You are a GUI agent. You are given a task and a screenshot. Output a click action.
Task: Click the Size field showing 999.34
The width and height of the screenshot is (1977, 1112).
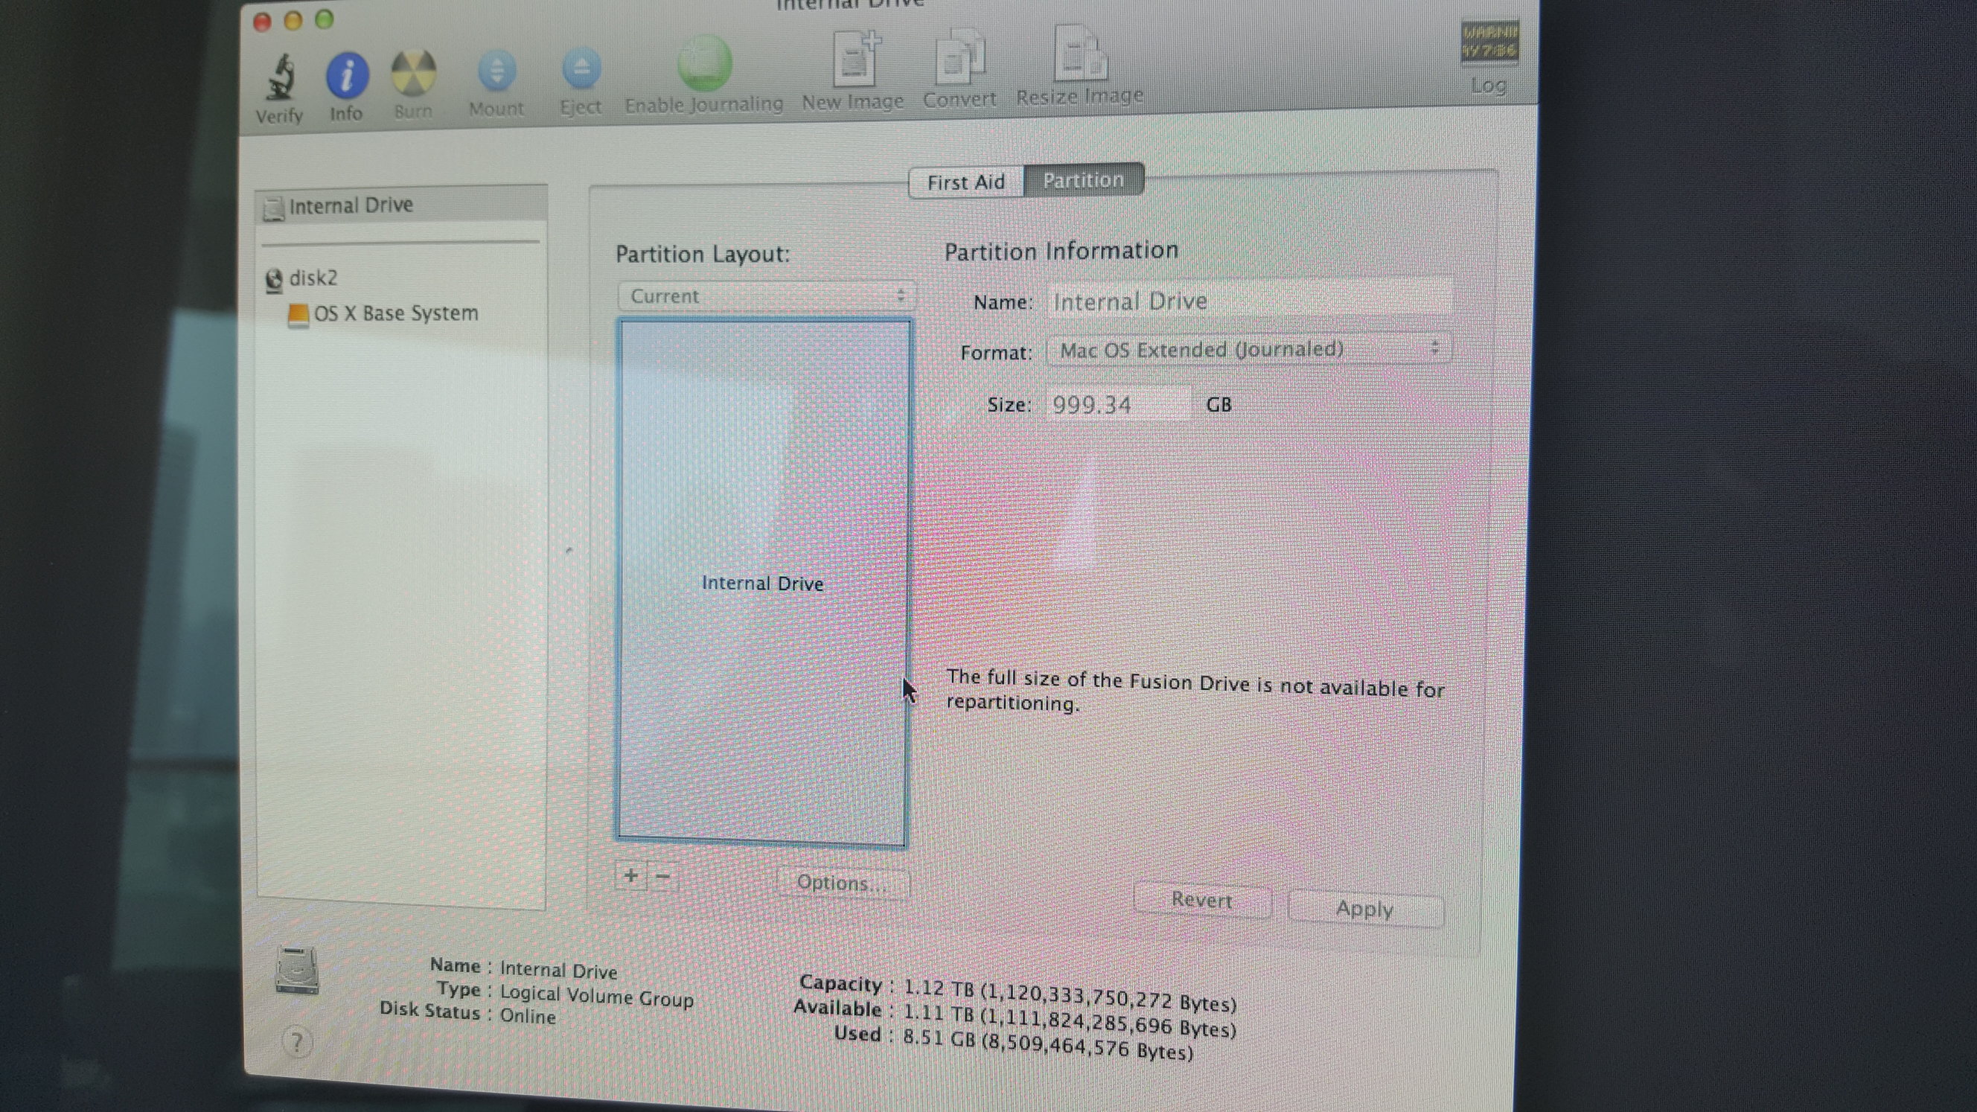tap(1119, 404)
